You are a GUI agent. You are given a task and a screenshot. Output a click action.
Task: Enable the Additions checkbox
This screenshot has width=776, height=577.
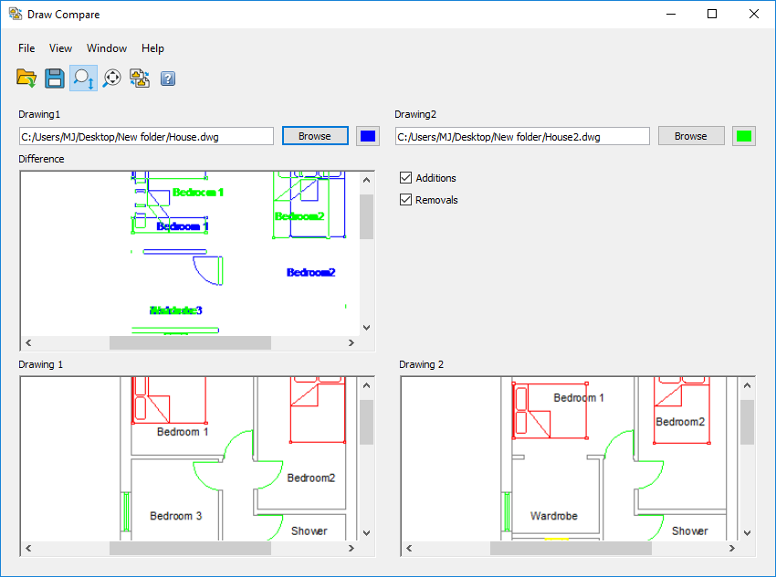(405, 177)
